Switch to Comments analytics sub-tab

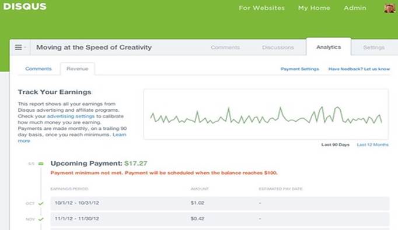pyautogui.click(x=39, y=69)
